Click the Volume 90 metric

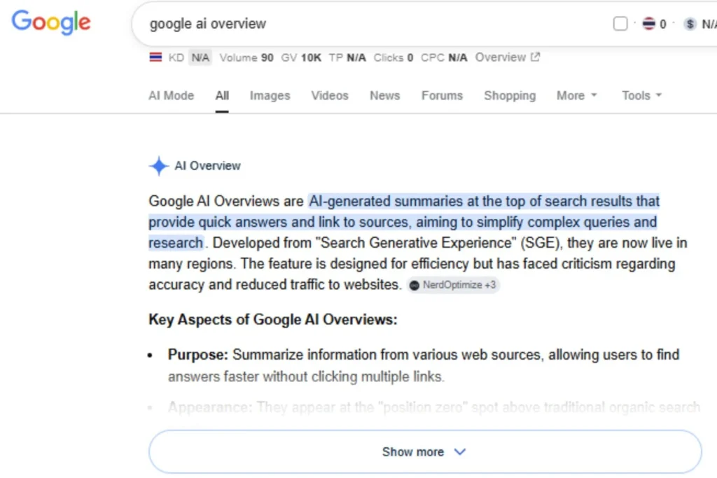point(246,57)
